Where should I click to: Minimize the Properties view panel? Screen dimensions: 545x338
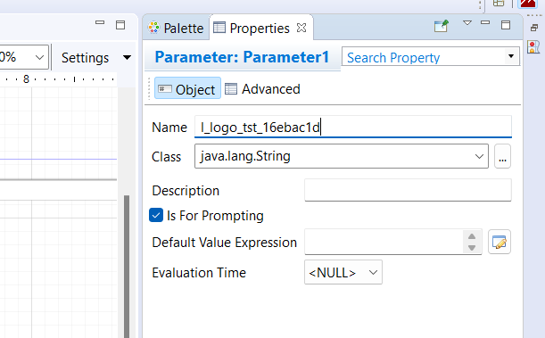click(485, 23)
